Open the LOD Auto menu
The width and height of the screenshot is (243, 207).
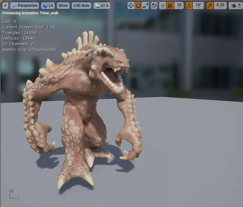(x=81, y=6)
